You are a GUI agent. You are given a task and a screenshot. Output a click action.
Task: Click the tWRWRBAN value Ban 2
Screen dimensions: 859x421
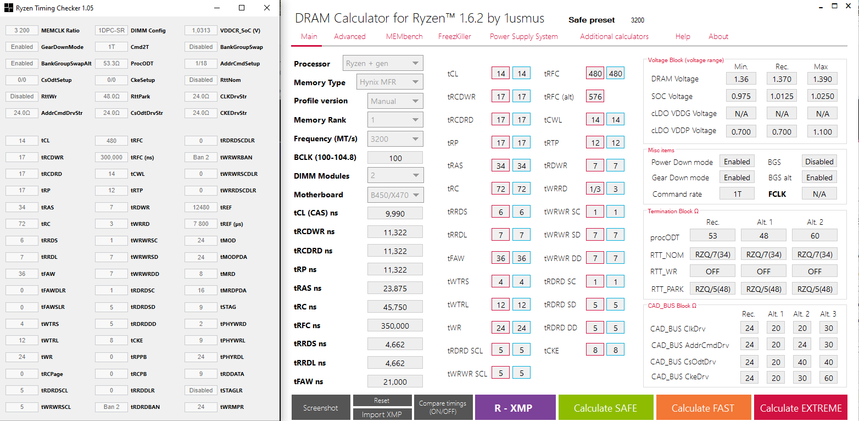click(x=201, y=157)
